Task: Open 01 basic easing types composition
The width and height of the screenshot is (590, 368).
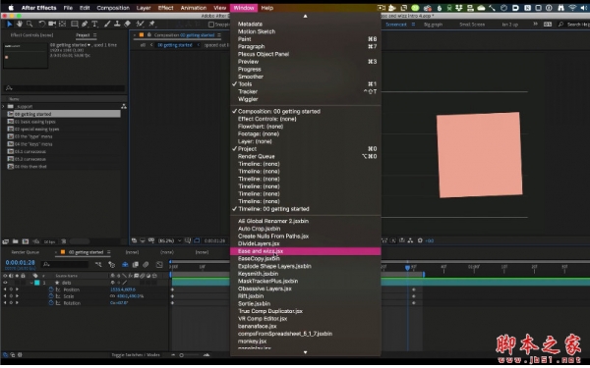Action: pos(34,122)
